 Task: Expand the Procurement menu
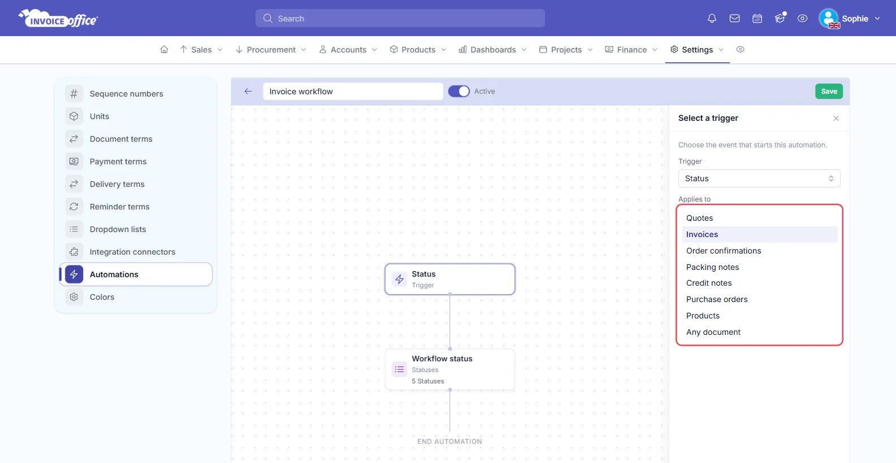click(271, 50)
